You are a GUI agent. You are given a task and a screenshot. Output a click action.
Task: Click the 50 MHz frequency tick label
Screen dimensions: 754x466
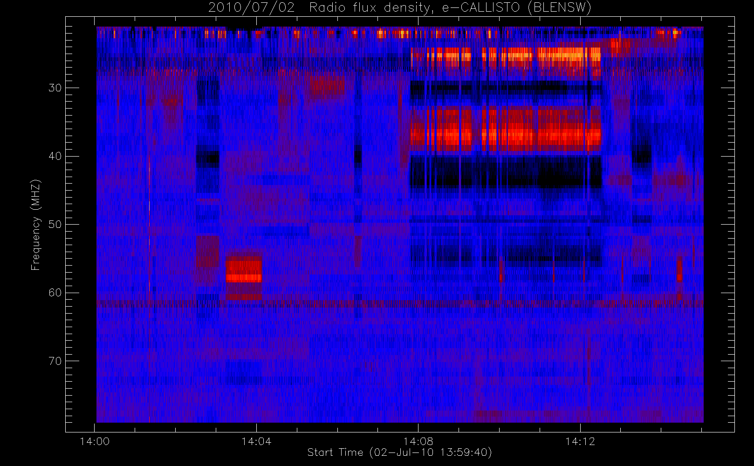[55, 225]
